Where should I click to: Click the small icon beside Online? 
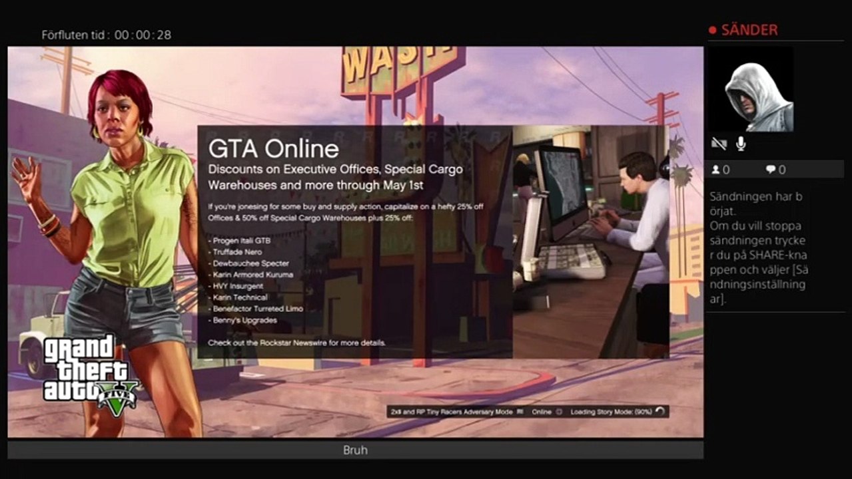point(559,412)
